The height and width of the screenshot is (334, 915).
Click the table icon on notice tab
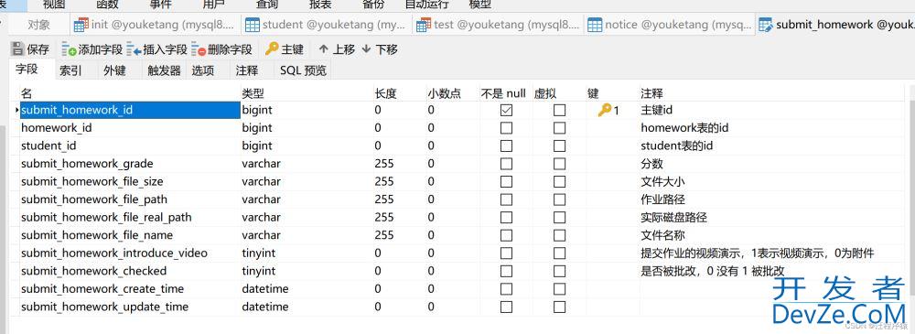coord(595,25)
